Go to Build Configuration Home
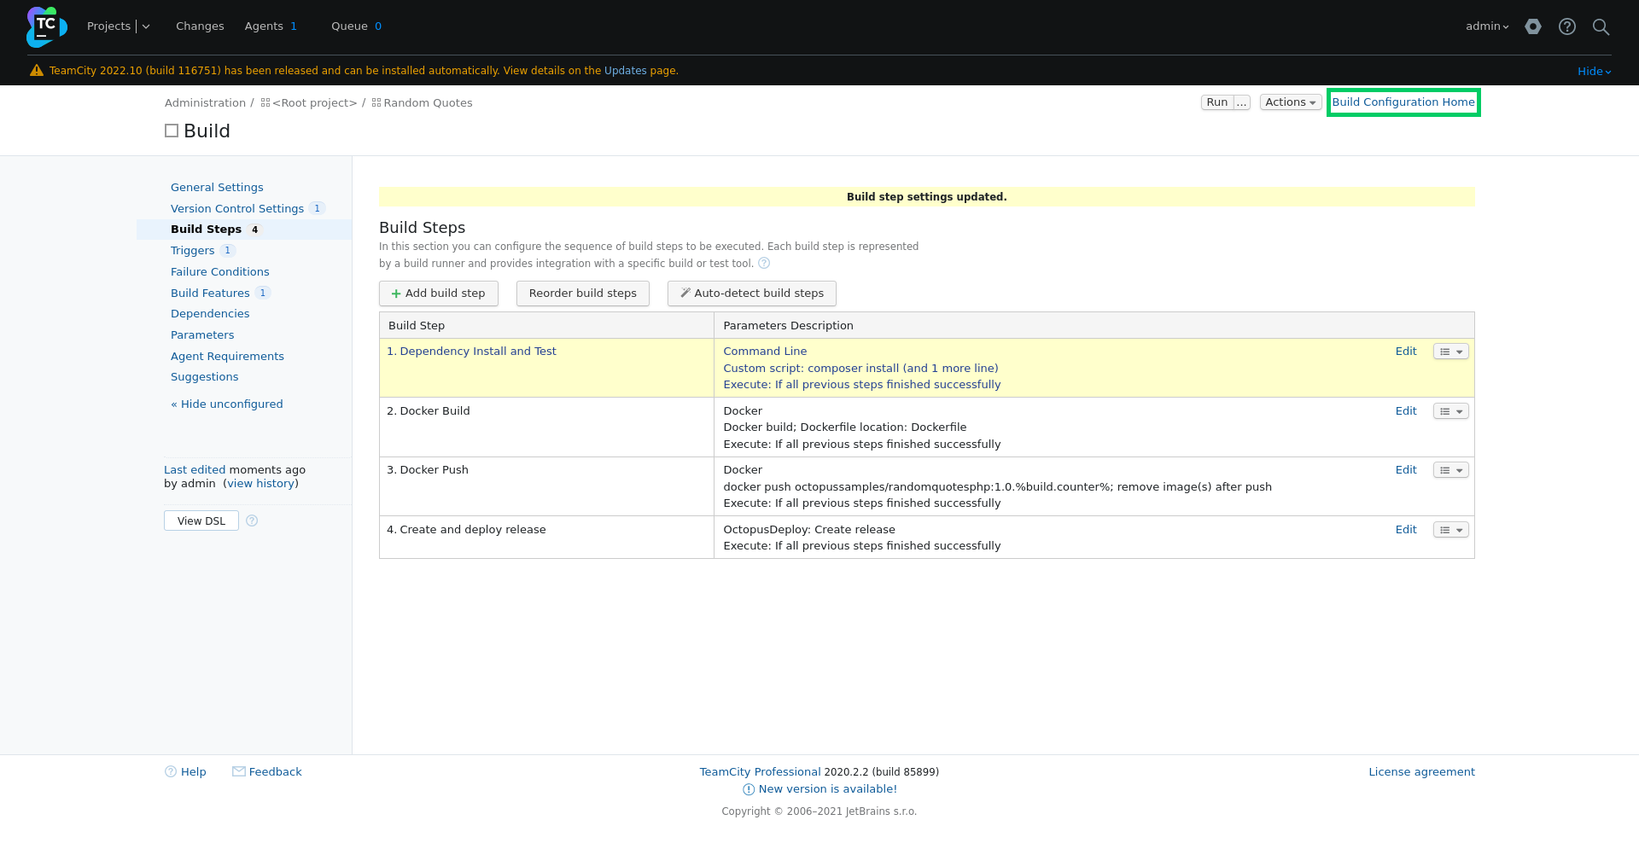Viewport: 1639px width, 849px height. pyautogui.click(x=1403, y=102)
